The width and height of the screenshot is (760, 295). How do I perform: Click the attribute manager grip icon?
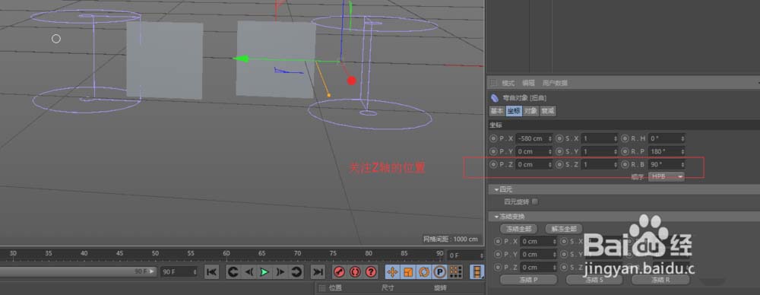(494, 83)
